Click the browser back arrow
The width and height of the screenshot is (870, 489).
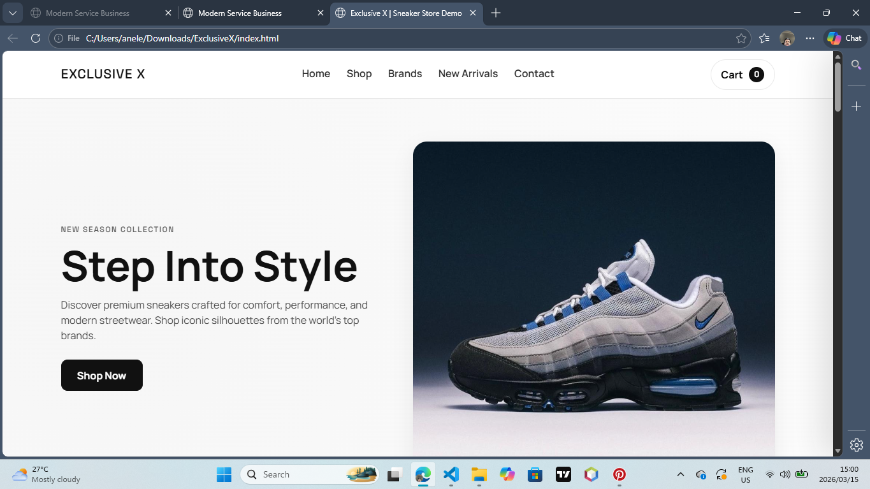point(13,38)
